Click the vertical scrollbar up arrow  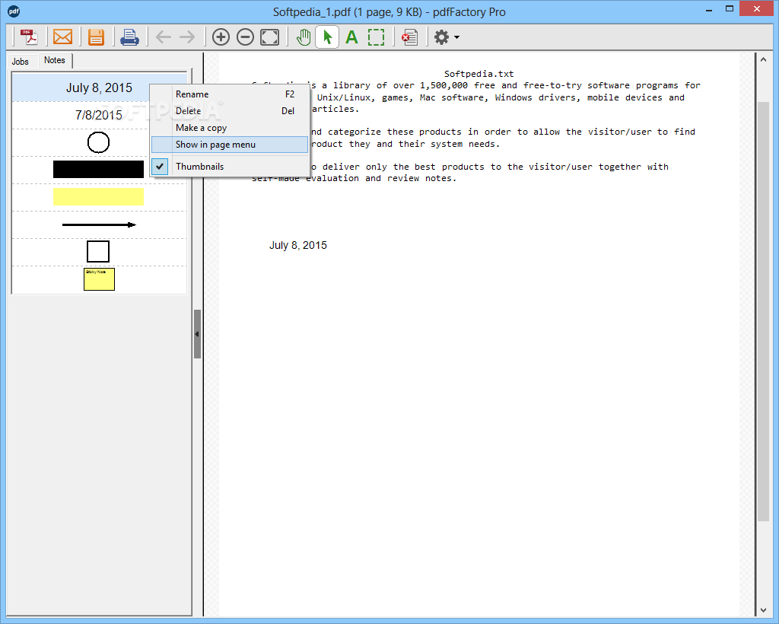pos(764,59)
